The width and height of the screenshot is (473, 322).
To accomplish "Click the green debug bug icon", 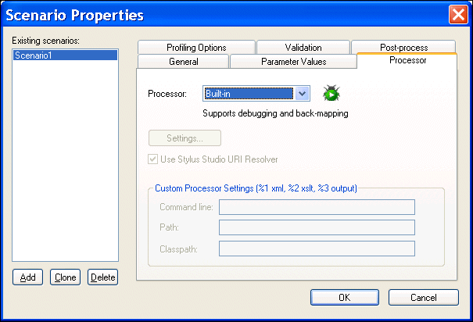I will tap(331, 94).
